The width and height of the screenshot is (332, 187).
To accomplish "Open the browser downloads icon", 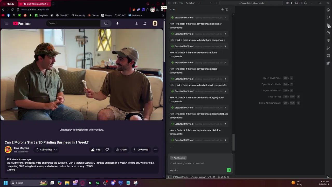I will click(157, 10).
